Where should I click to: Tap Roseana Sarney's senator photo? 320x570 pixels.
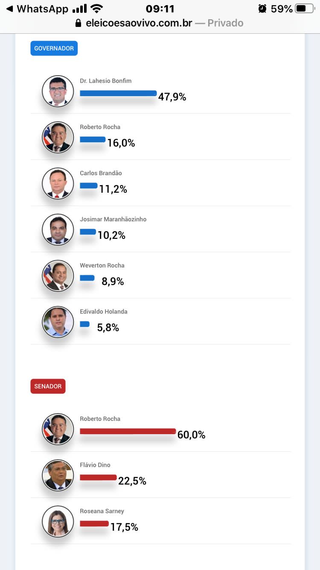point(58,521)
